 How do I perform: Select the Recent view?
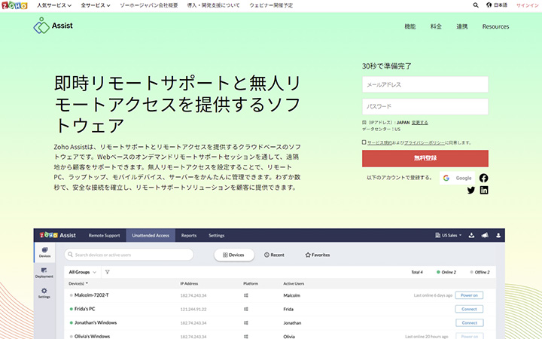pyautogui.click(x=274, y=255)
